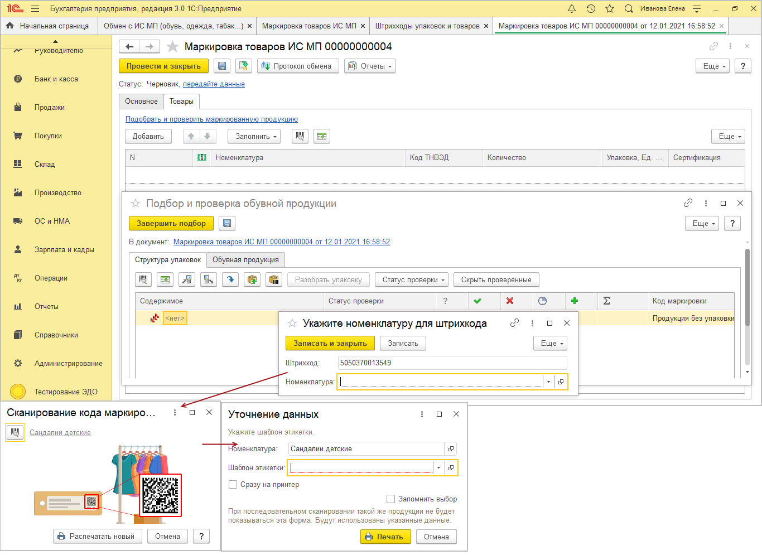The width and height of the screenshot is (762, 555).
Task: Click Скрыть проверенные button
Action: 496,279
